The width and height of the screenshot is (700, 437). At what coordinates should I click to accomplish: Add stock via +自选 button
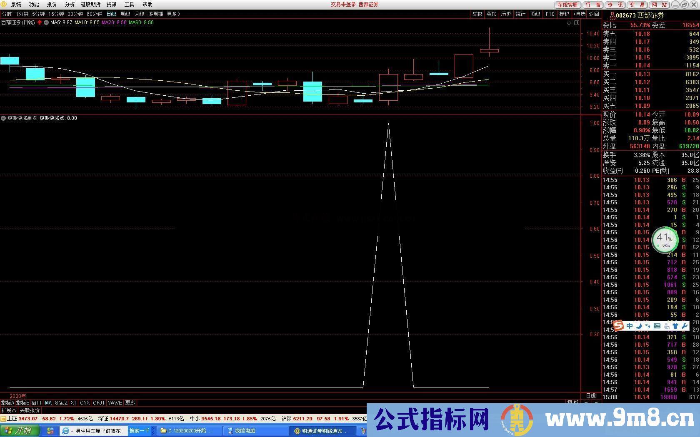coord(579,14)
